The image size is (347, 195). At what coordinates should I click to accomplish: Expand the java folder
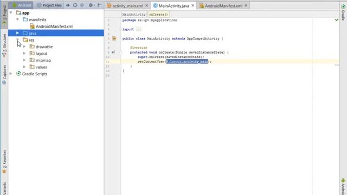pyautogui.click(x=17, y=33)
